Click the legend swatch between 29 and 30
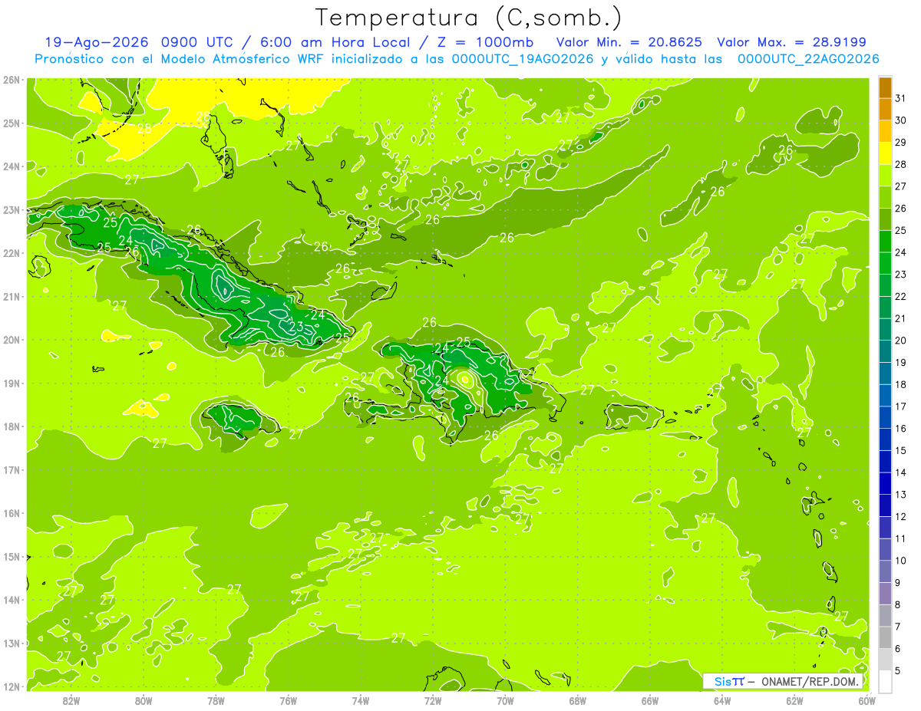 pos(885,131)
